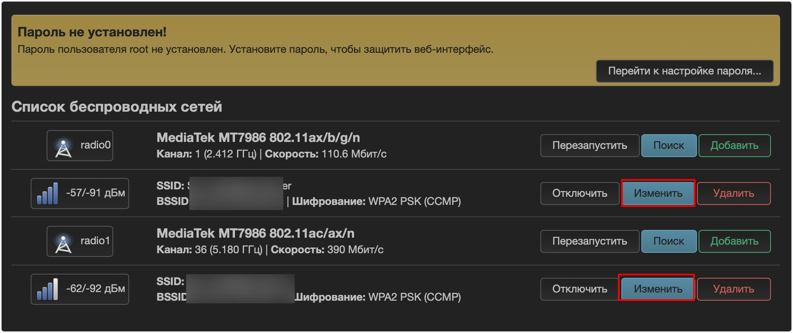Scan for networks on radio0
This screenshot has height=333, width=793.
tap(668, 146)
